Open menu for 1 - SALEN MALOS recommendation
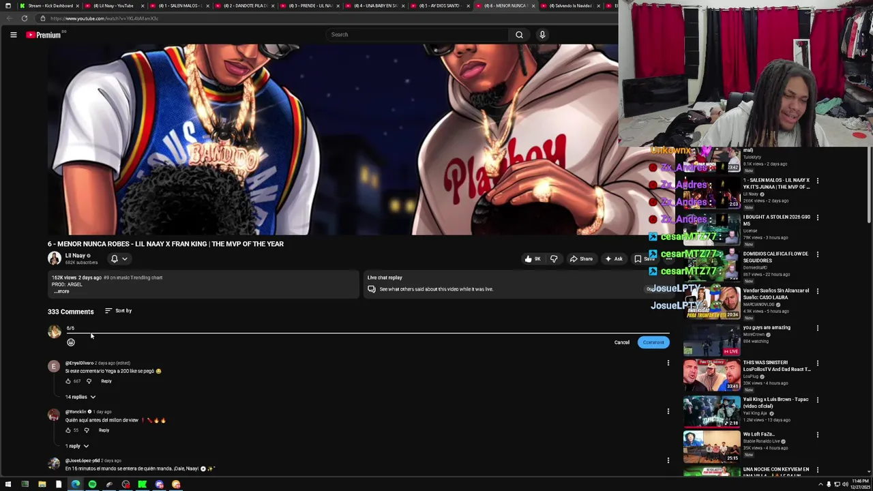Image resolution: width=873 pixels, height=491 pixels. point(817,181)
